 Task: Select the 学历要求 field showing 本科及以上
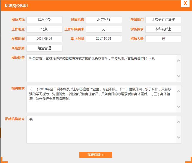point(163,29)
